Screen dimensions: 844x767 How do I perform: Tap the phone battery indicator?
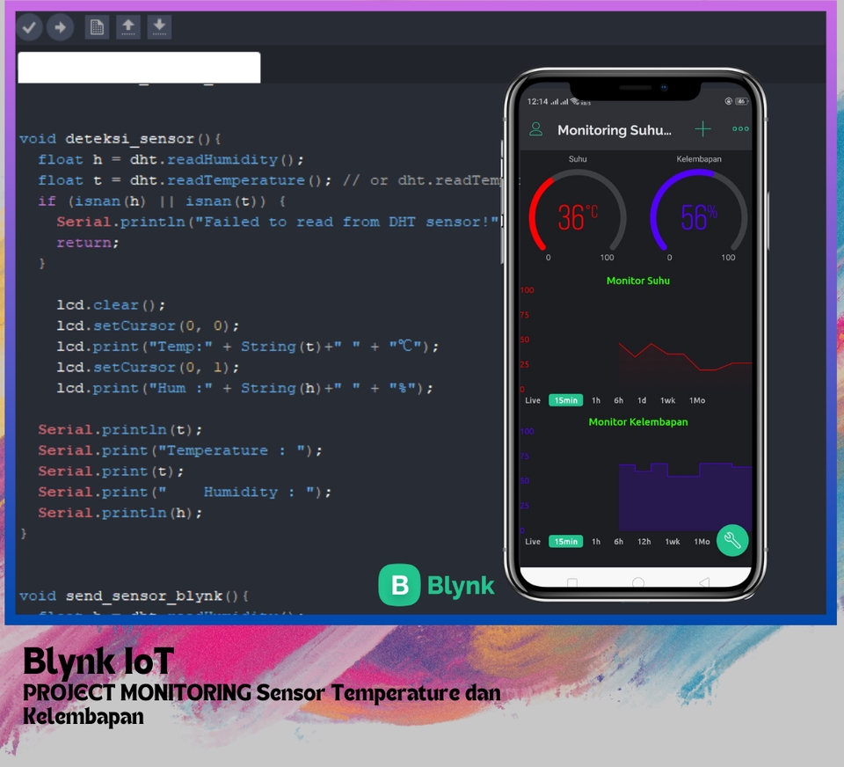click(742, 101)
